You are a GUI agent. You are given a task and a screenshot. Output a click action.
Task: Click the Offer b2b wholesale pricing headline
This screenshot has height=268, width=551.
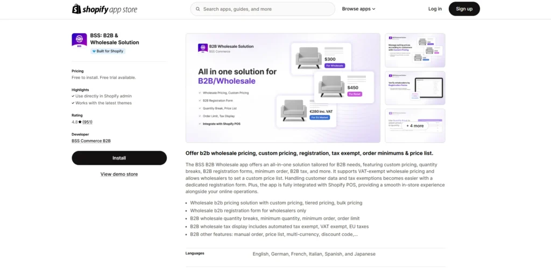tap(309, 153)
